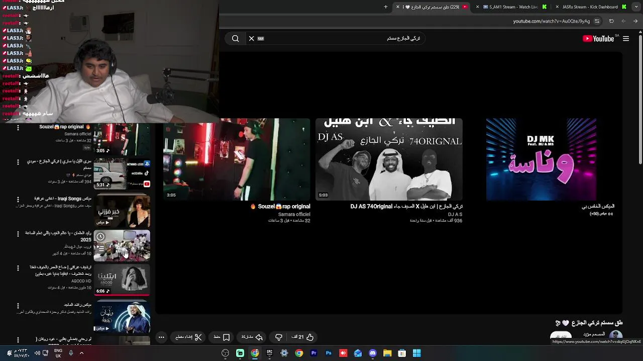Toggle the microphone icon in system tray
The width and height of the screenshot is (643, 361).
click(71, 353)
